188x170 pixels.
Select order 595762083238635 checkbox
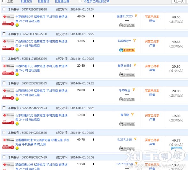[4, 83]
